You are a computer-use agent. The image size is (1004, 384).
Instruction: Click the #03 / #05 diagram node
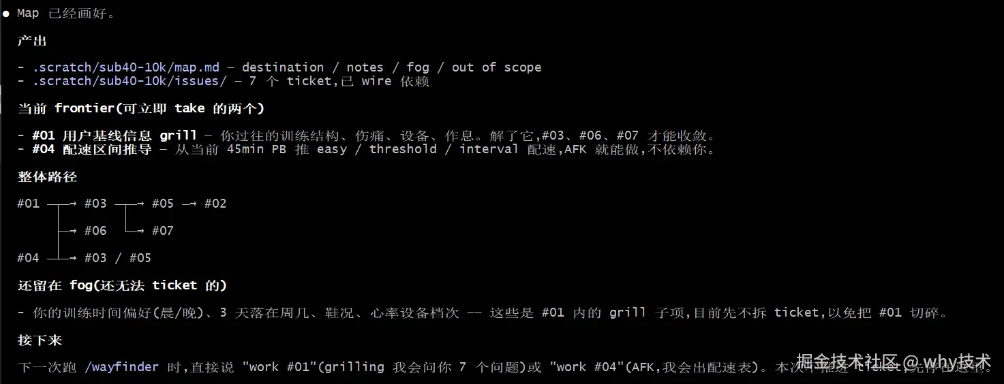coord(118,258)
